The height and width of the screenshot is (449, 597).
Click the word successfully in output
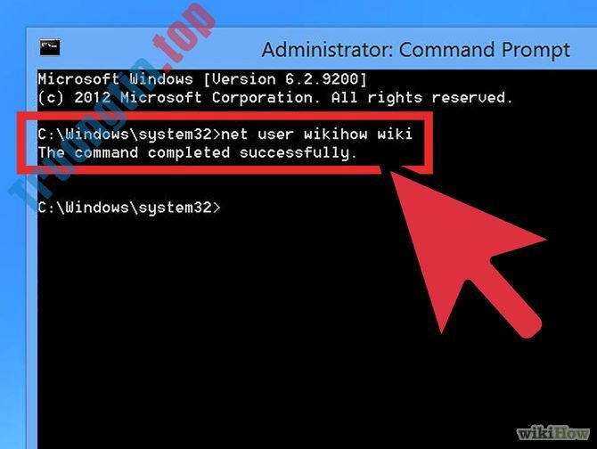(298, 153)
